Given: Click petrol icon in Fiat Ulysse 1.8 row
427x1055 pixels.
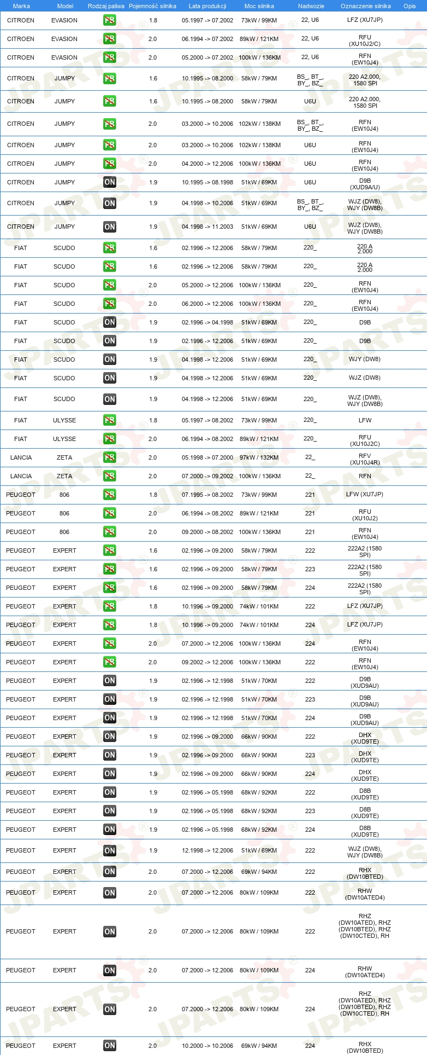Looking at the screenshot, I should (110, 420).
